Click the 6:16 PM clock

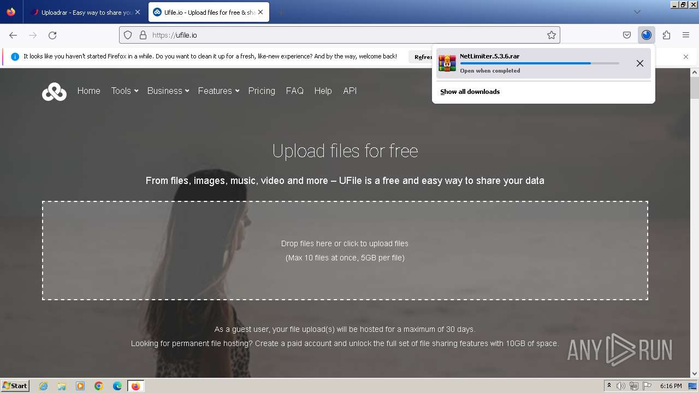671,386
